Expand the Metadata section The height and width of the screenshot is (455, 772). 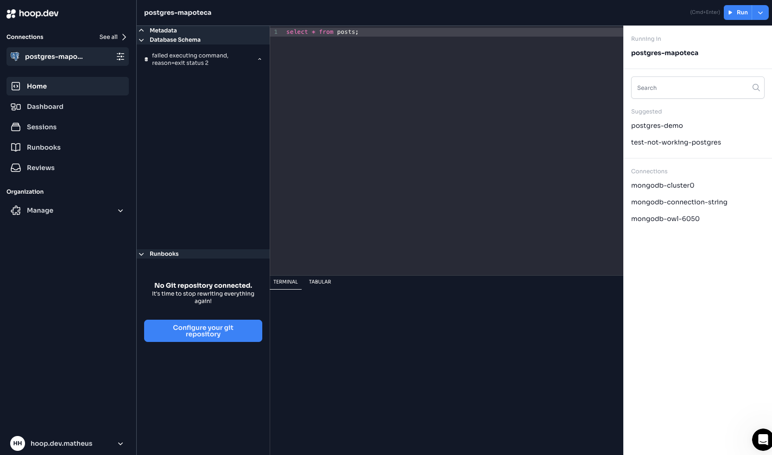[x=142, y=31]
